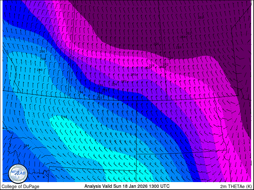Image resolution: width=254 pixels, height=190 pixels.
Task: Select the 292 contour label
Action: pos(64,117)
